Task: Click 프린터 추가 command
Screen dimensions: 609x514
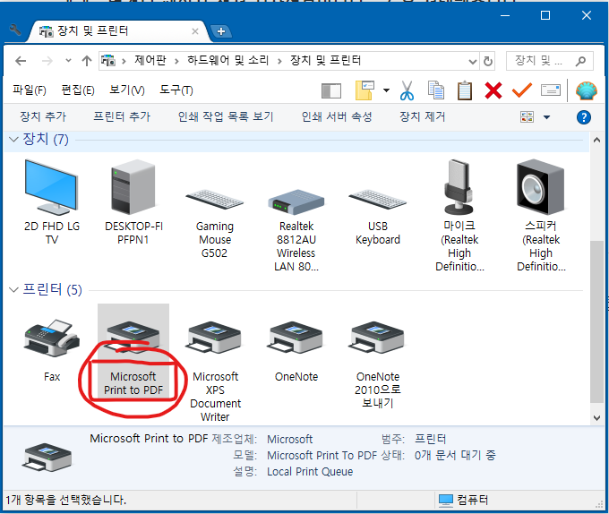Action: [122, 116]
